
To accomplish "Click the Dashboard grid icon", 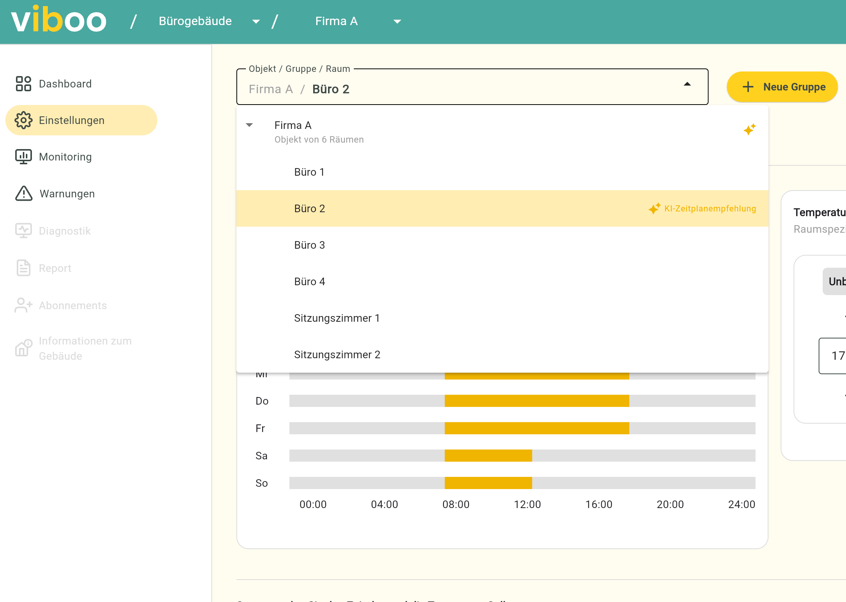I will coord(23,84).
